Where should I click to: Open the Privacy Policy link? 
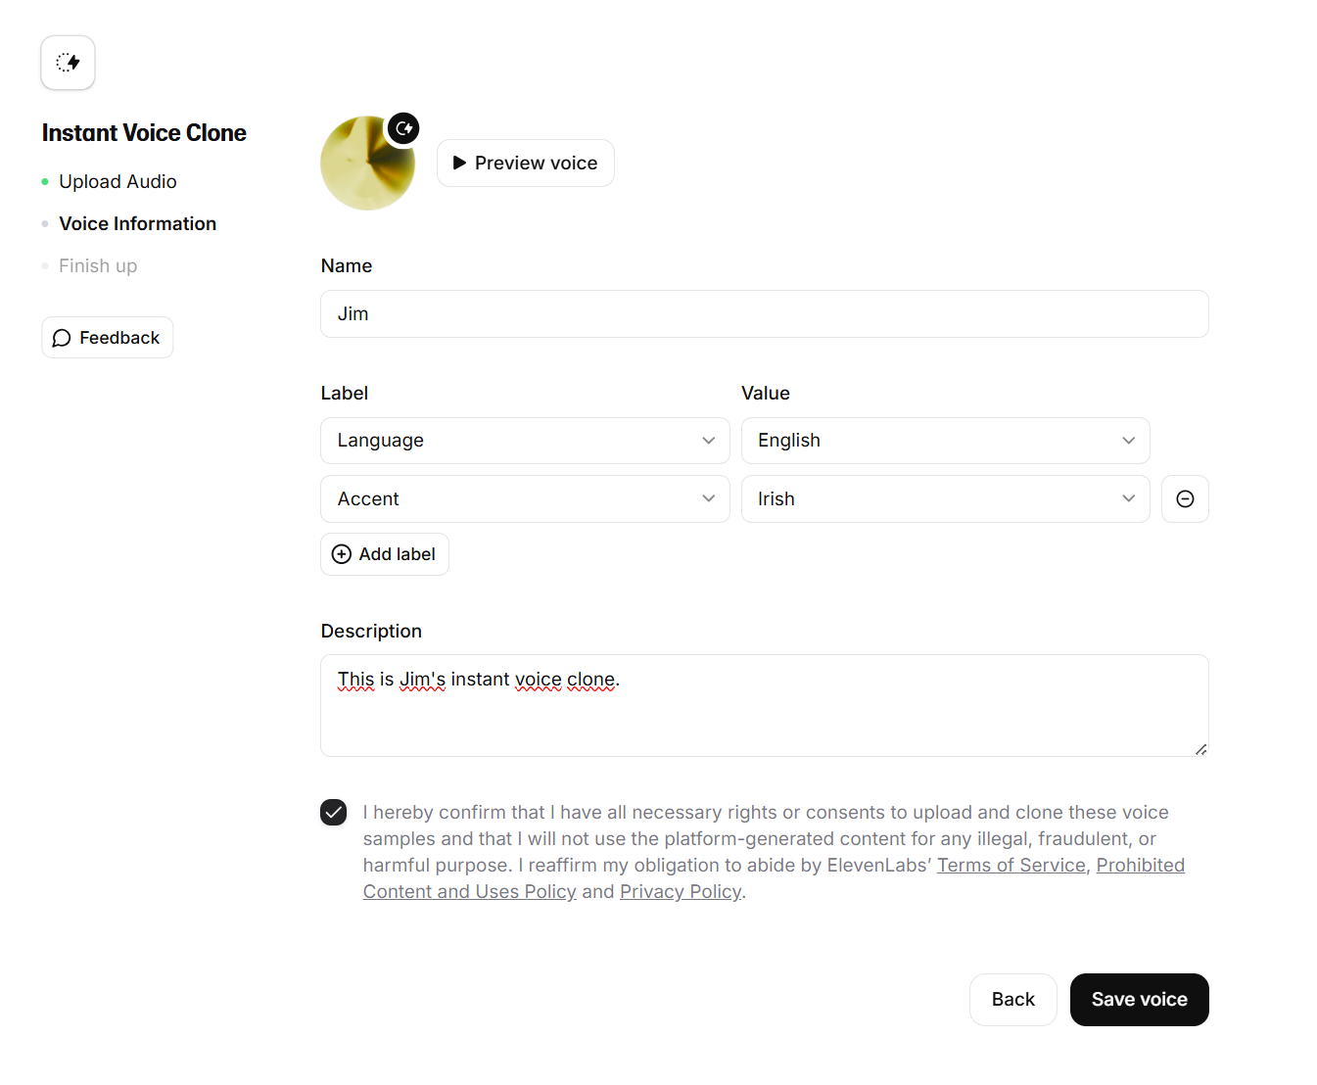pyautogui.click(x=681, y=892)
